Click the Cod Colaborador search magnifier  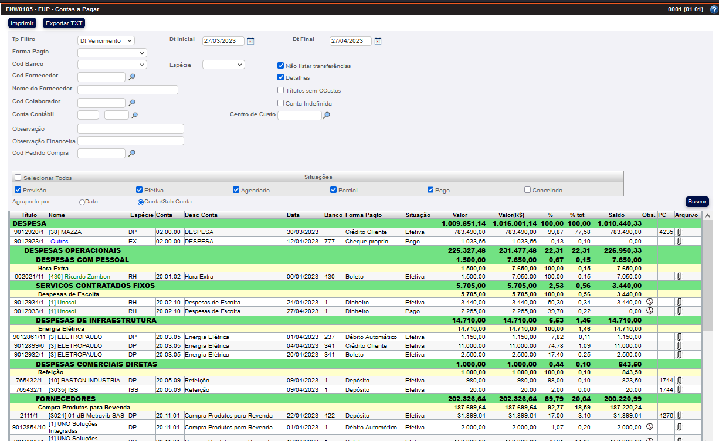132,103
